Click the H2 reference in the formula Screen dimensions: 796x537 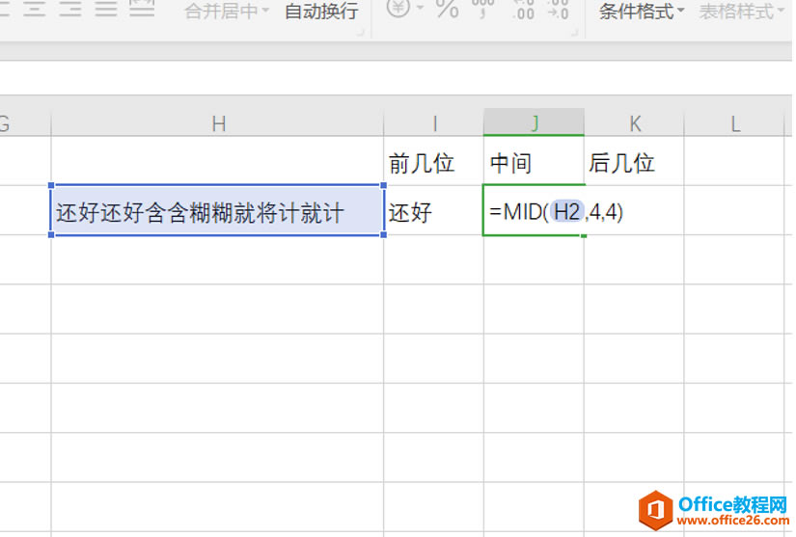566,211
